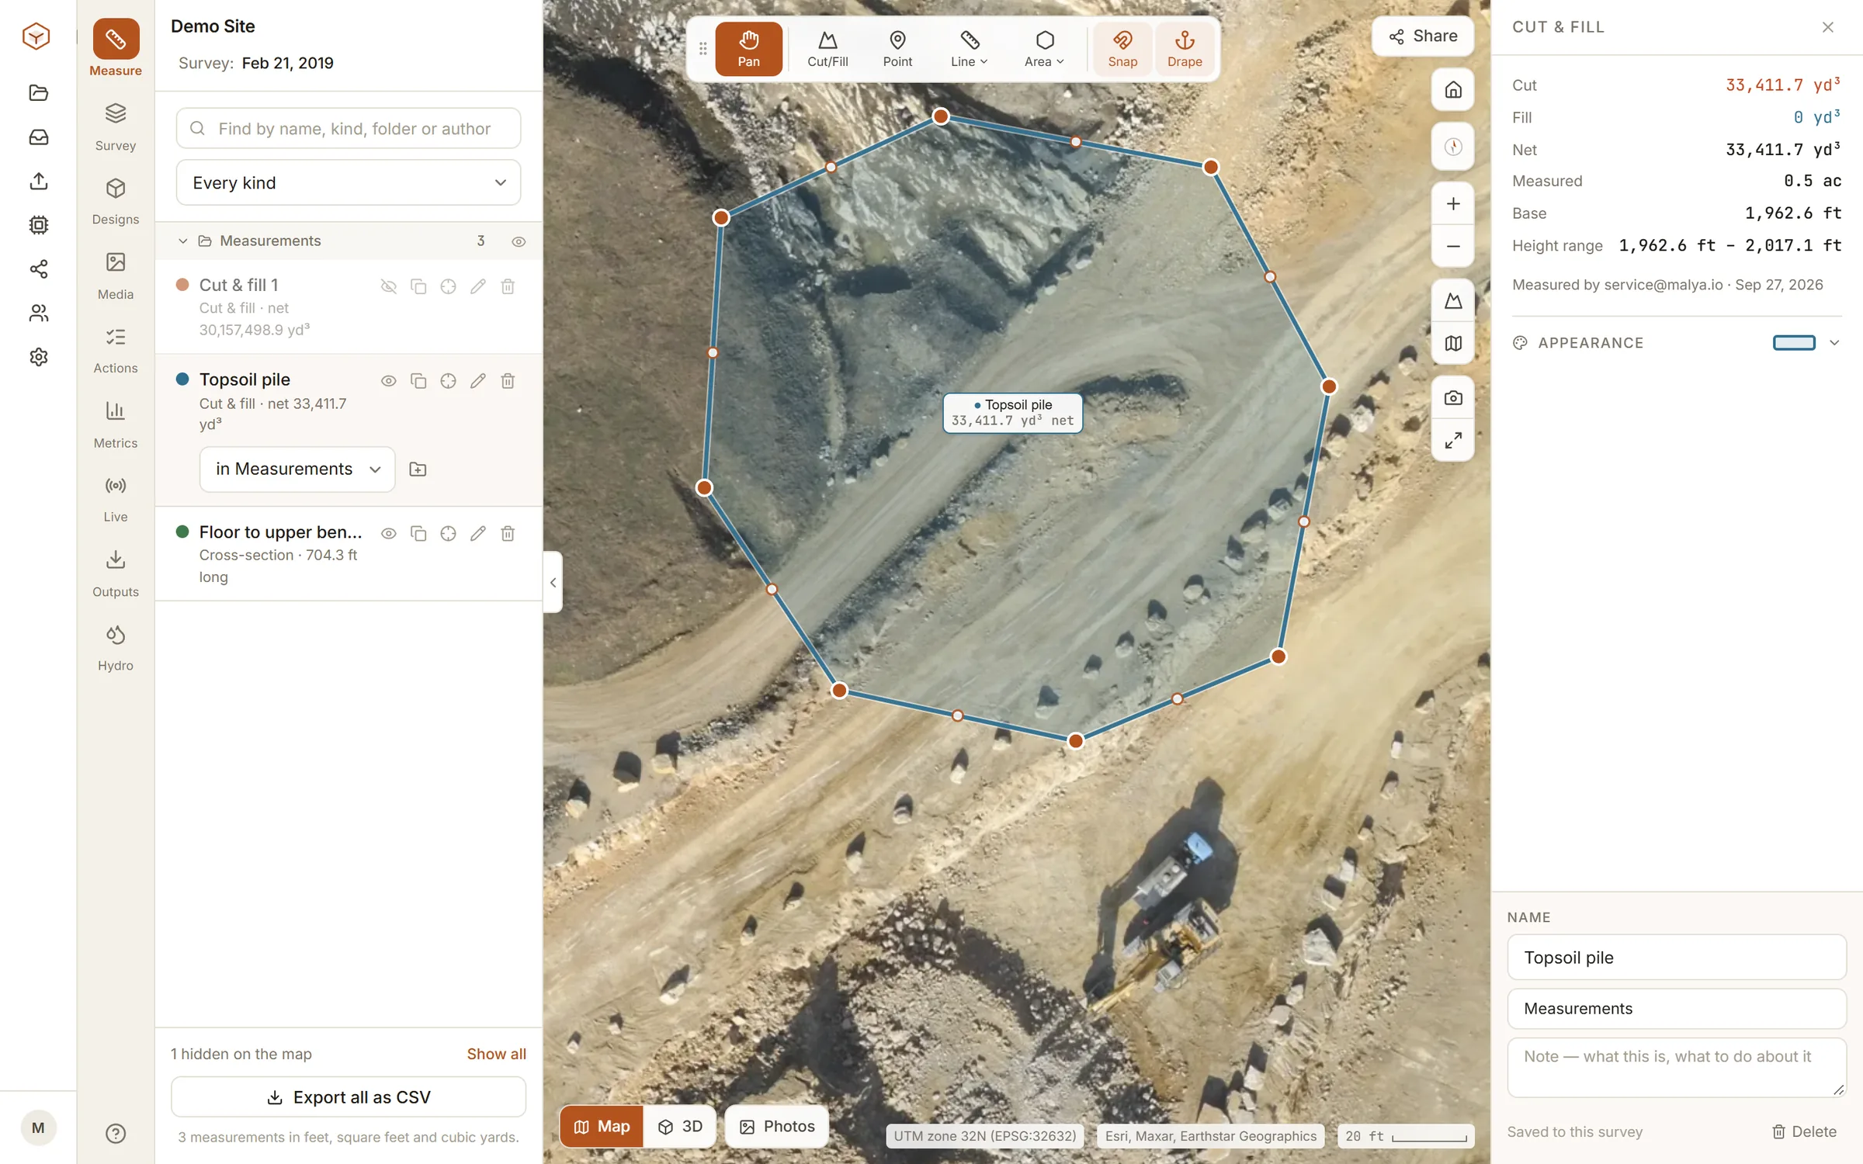
Task: Edit Topsoil pile with pencil icon
Action: (478, 381)
